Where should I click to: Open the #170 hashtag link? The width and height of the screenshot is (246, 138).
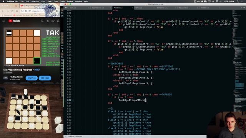[37, 70]
